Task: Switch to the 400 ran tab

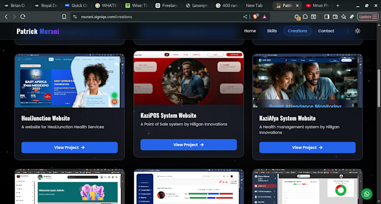Action: coord(227,6)
